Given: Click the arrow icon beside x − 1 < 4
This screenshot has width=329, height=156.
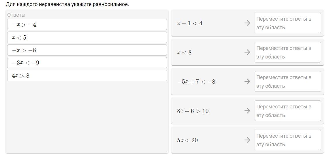Looking at the screenshot, I should (247, 23).
